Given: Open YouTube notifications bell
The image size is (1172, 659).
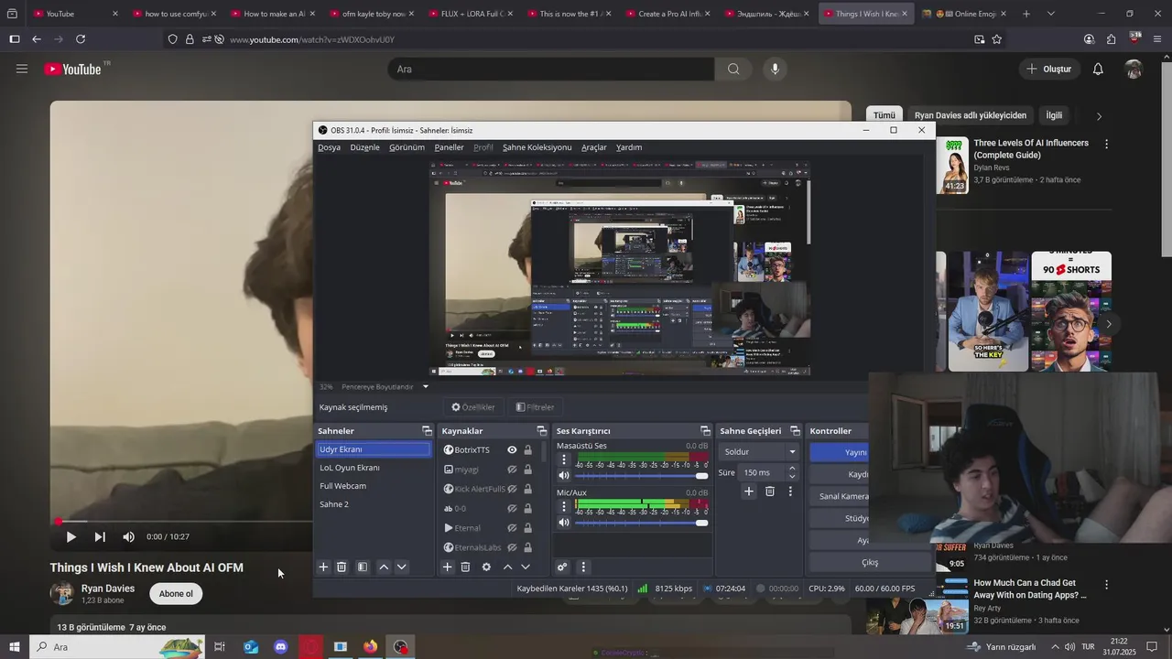Looking at the screenshot, I should tap(1098, 69).
